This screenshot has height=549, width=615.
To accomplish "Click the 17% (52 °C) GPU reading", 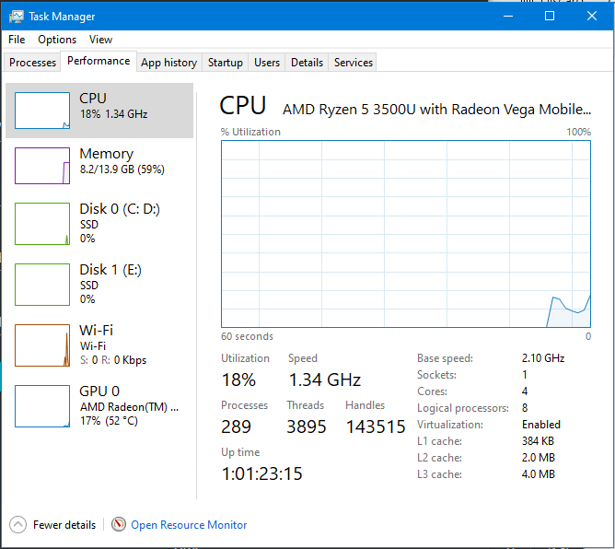I will (x=109, y=421).
